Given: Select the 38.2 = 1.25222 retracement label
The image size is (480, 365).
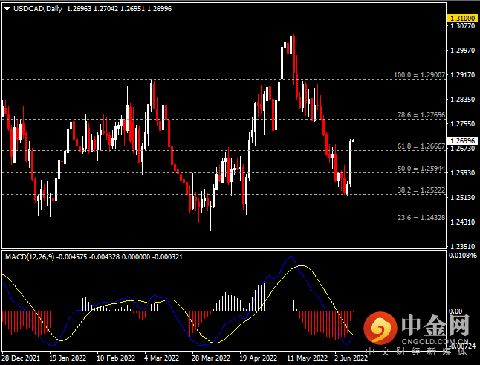Looking at the screenshot, I should (421, 190).
